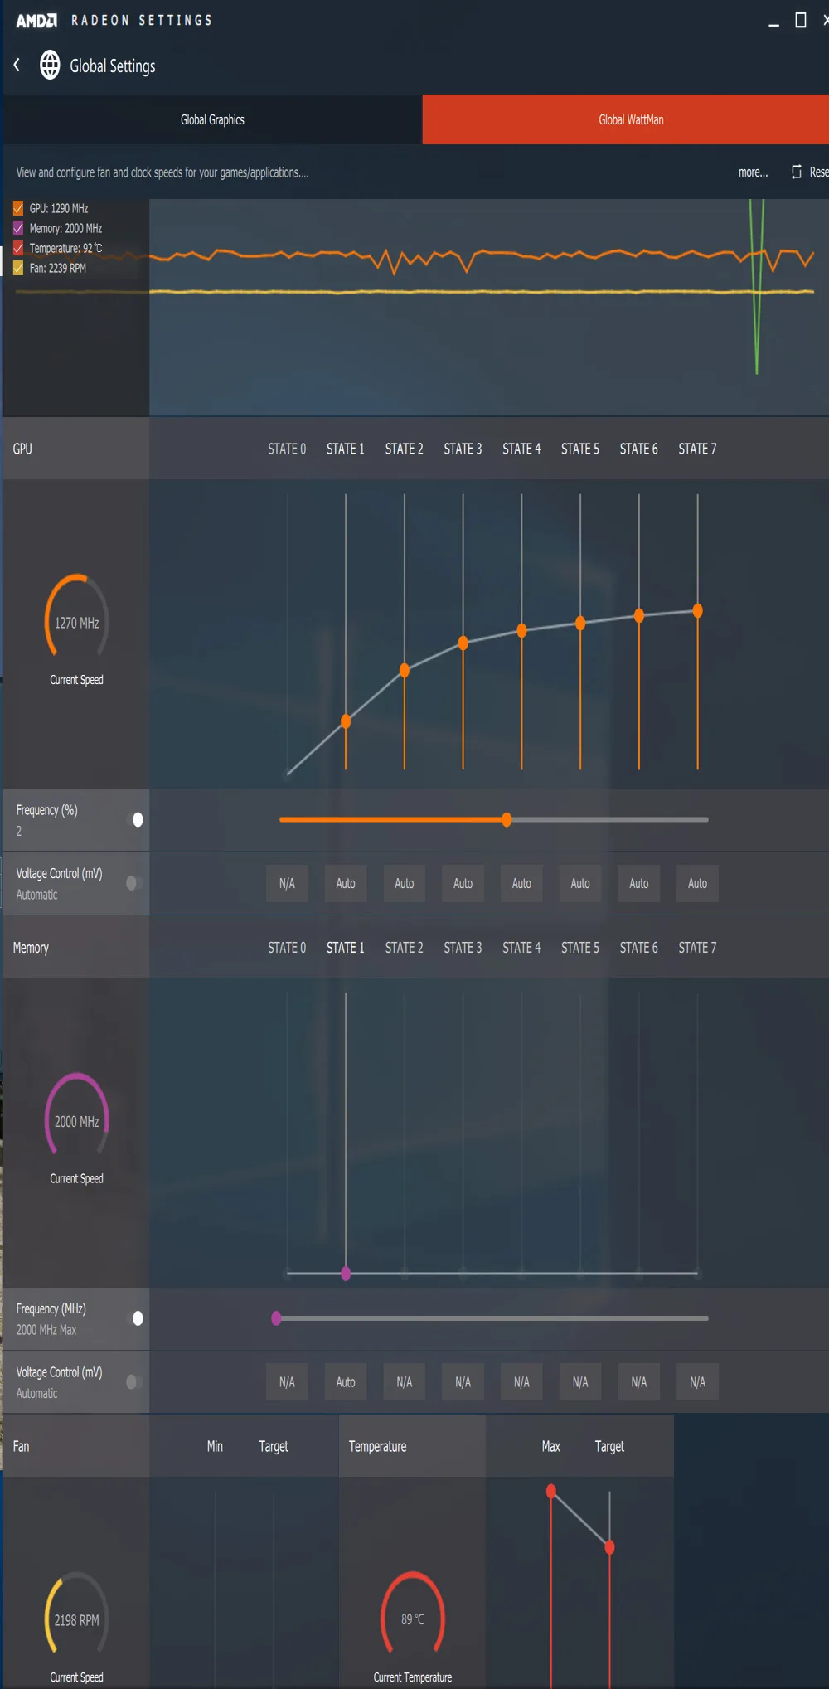The image size is (829, 1689).
Task: Toggle the Fan checkbox in the graph legend
Action: click(18, 268)
